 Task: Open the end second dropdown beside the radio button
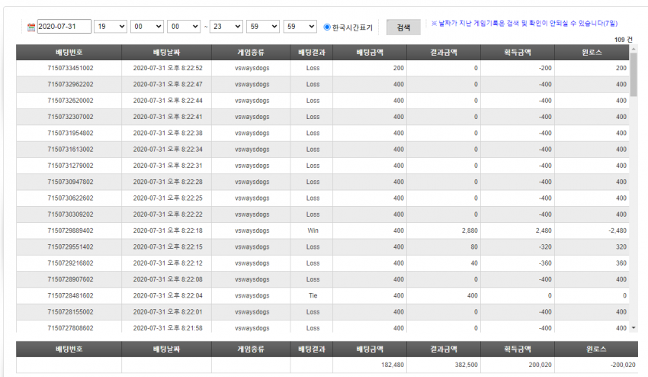point(300,27)
